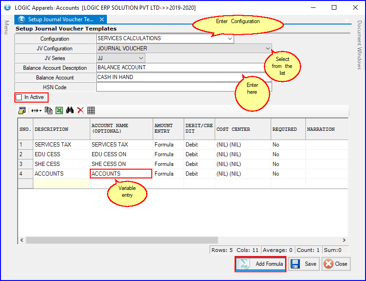Click the empty description cell in new row
This screenshot has height=281, width=366.
tap(62, 183)
